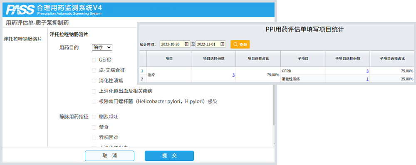
Task: Click row number 1 in the statistics table
Action: 142,71
